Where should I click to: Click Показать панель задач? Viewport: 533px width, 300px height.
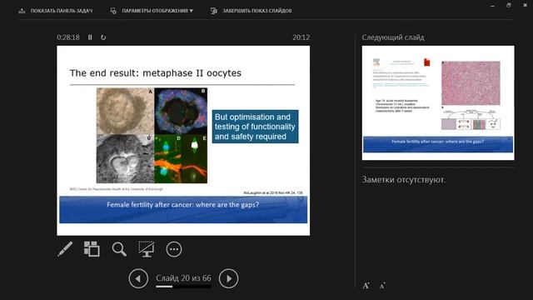coord(62,11)
